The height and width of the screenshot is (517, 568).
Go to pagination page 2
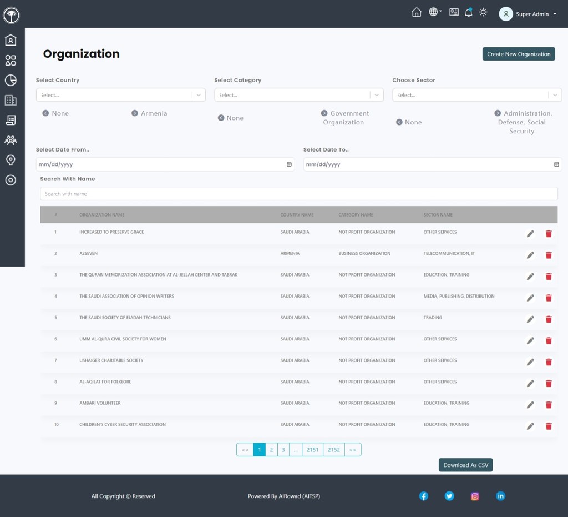click(x=271, y=450)
